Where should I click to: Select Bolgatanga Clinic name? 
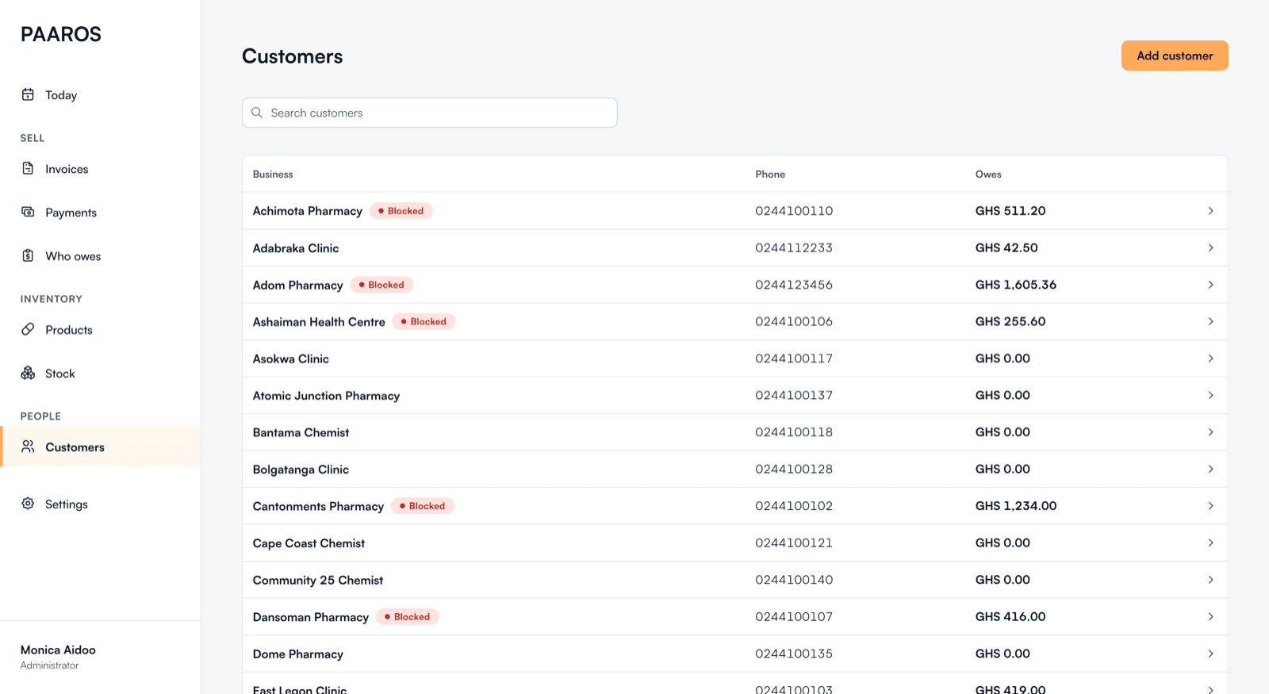coord(301,470)
